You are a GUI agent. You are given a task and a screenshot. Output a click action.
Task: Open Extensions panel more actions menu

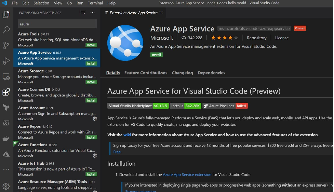(x=92, y=13)
